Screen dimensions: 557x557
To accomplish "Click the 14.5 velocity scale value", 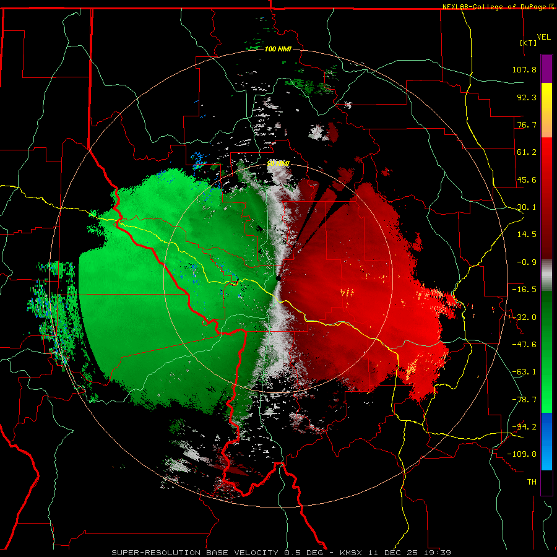I will point(527,235).
